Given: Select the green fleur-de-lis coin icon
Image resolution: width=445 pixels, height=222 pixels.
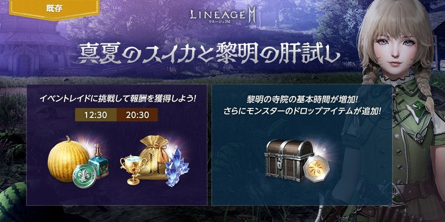Looking at the screenshot, I should [x=85, y=176].
